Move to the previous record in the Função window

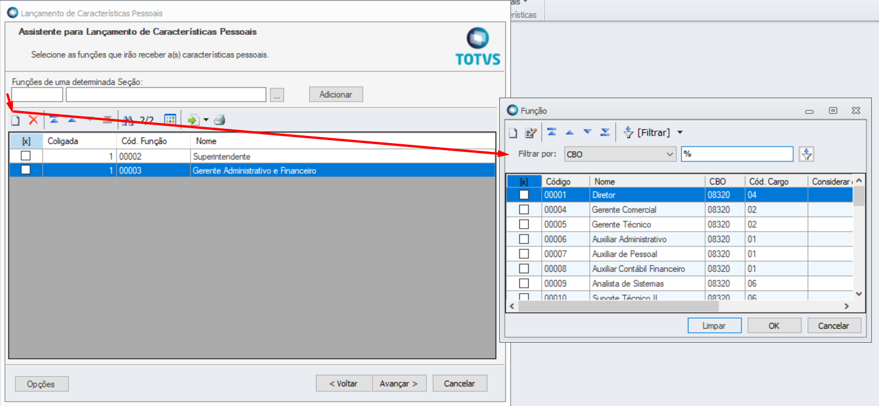click(569, 132)
